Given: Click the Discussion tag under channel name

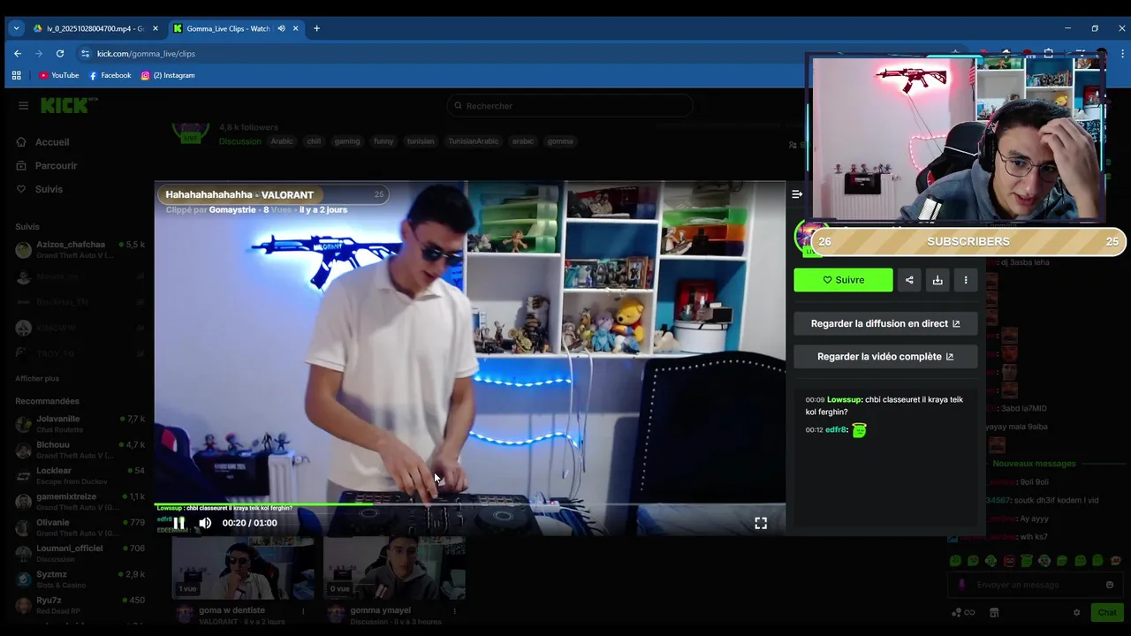Looking at the screenshot, I should click(x=240, y=141).
